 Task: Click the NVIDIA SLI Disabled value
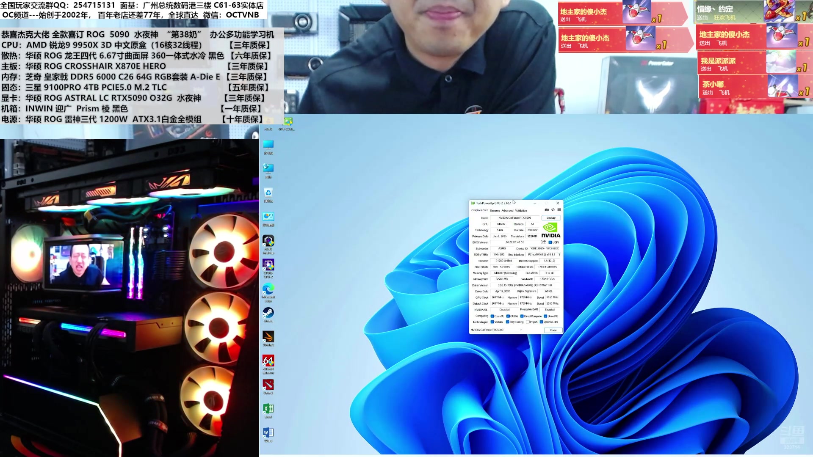coord(504,310)
